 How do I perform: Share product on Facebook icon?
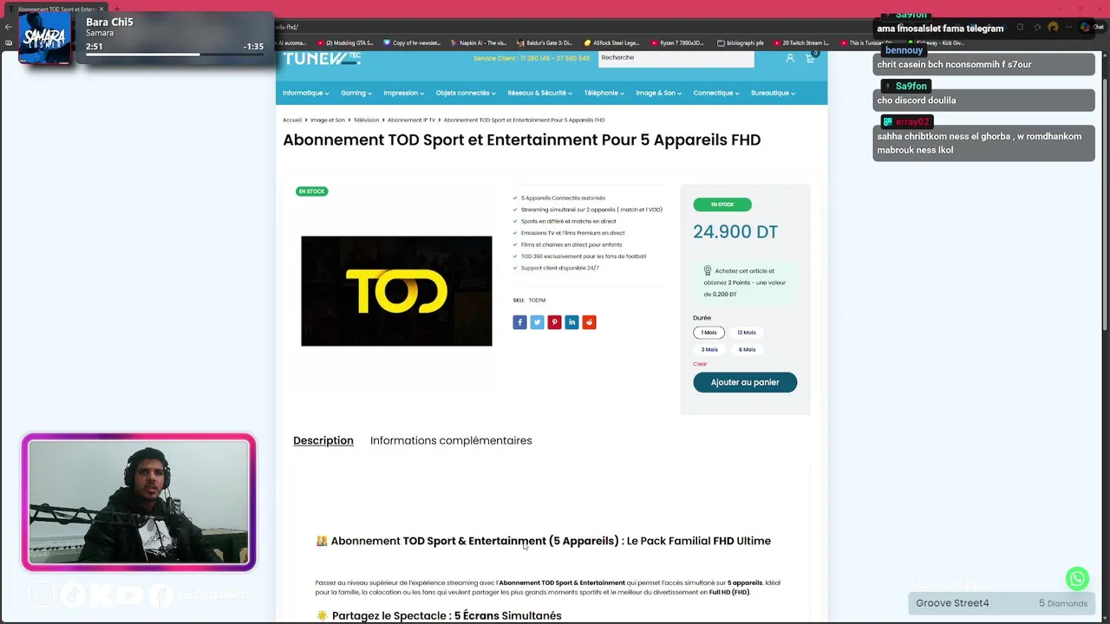coord(519,322)
